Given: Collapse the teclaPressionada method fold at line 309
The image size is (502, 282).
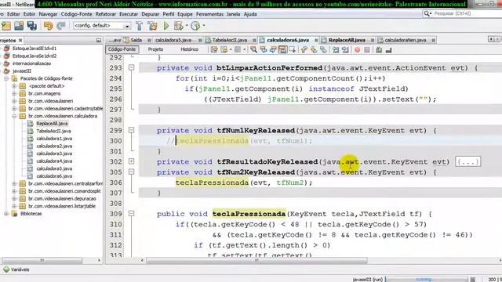Looking at the screenshot, I should tap(131, 213).
